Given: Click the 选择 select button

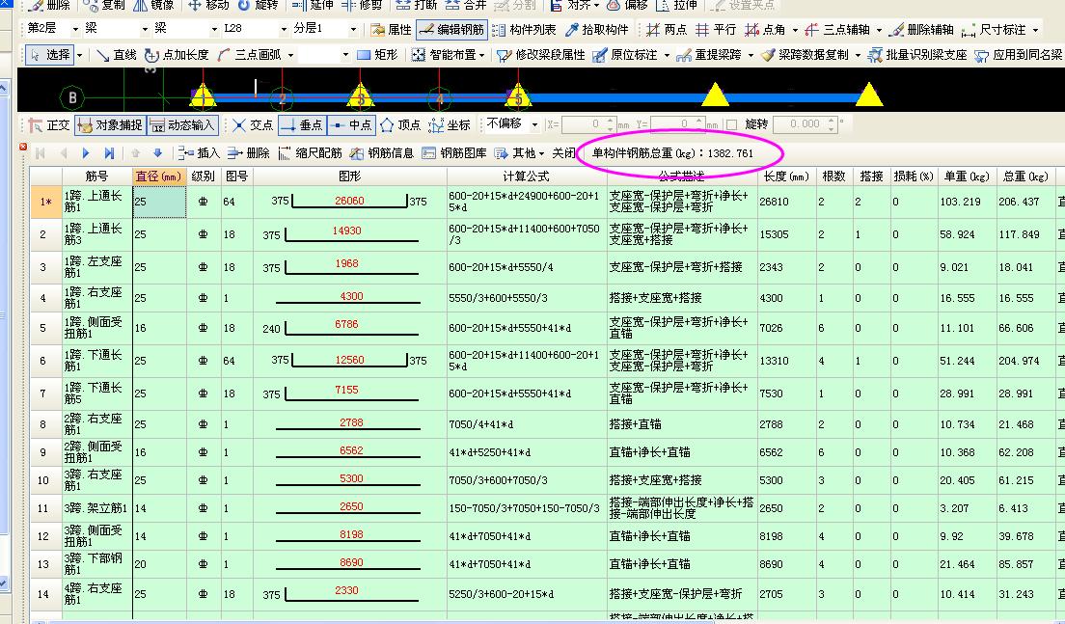Looking at the screenshot, I should click(49, 55).
